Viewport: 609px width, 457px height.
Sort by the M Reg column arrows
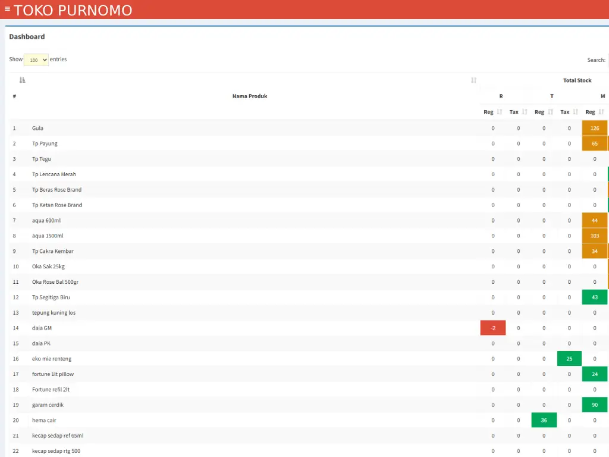[x=601, y=112]
